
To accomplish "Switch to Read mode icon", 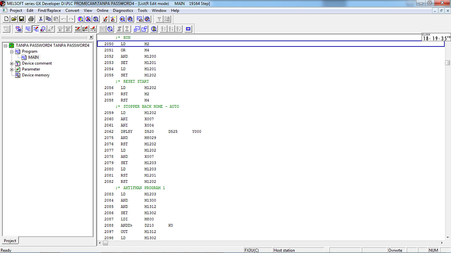I will click(x=29, y=29).
